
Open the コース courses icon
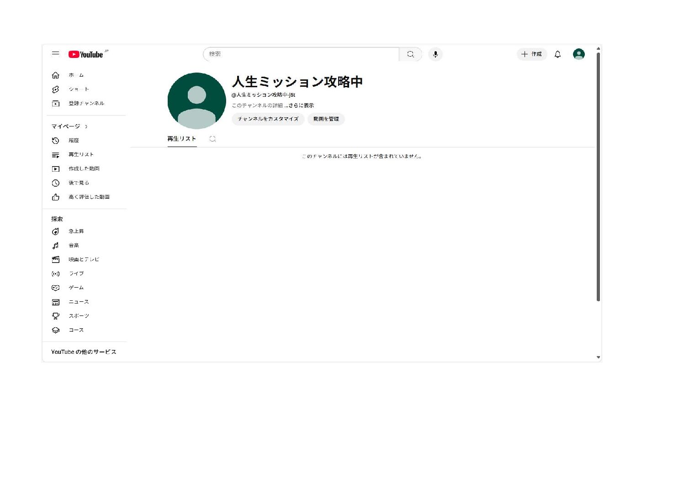[56, 330]
